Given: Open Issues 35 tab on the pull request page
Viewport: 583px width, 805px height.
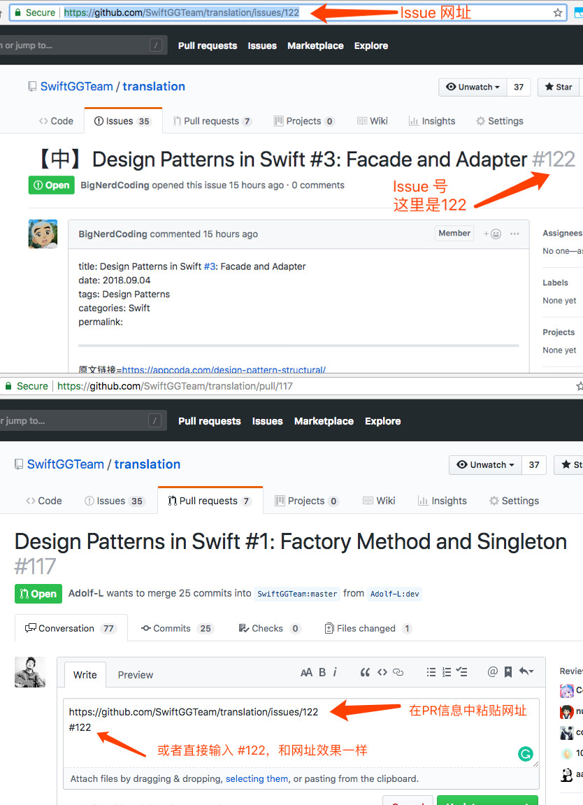Looking at the screenshot, I should [x=114, y=501].
